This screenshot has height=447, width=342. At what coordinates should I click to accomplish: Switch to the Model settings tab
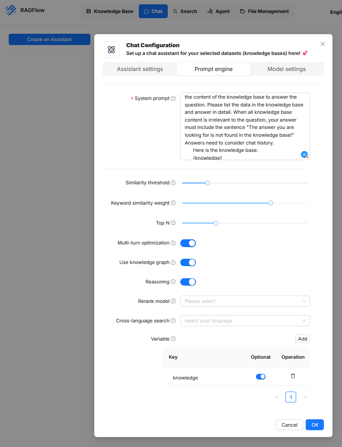[286, 69]
